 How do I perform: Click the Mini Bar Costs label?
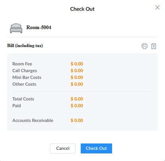27,77
